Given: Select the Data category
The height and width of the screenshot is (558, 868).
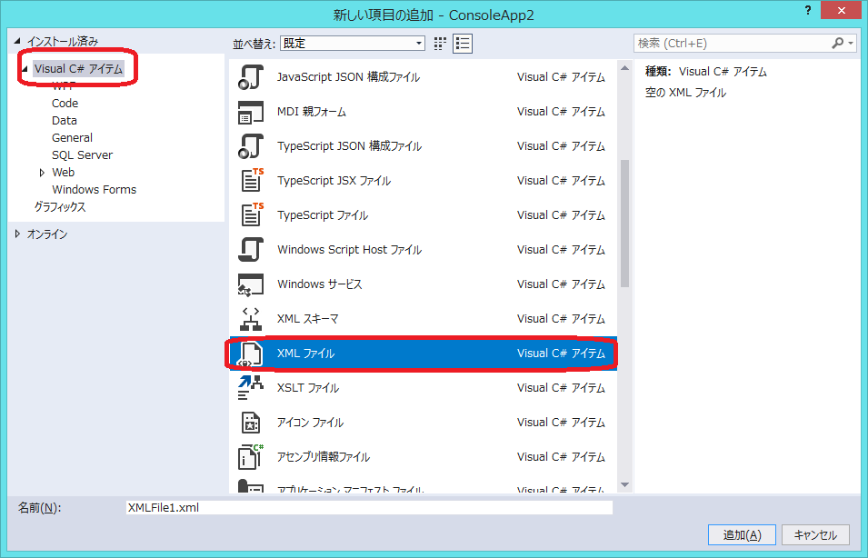Looking at the screenshot, I should point(65,121).
